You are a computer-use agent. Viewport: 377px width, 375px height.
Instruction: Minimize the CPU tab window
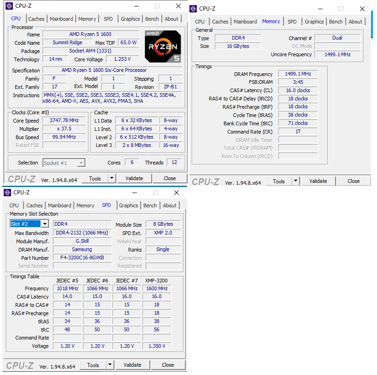click(136, 6)
